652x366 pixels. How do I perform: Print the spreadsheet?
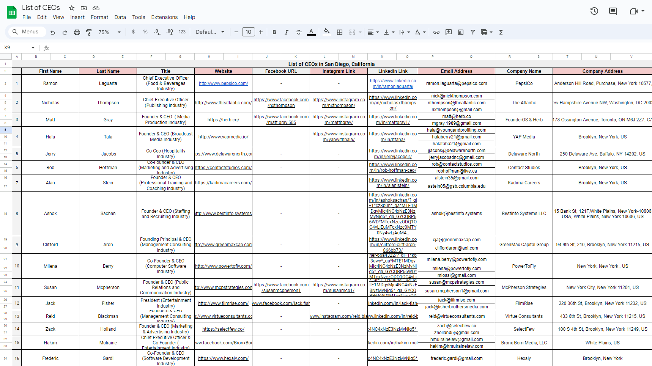tap(77, 32)
